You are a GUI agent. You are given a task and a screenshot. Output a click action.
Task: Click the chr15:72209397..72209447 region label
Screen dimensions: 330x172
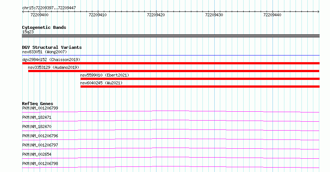coord(49,8)
